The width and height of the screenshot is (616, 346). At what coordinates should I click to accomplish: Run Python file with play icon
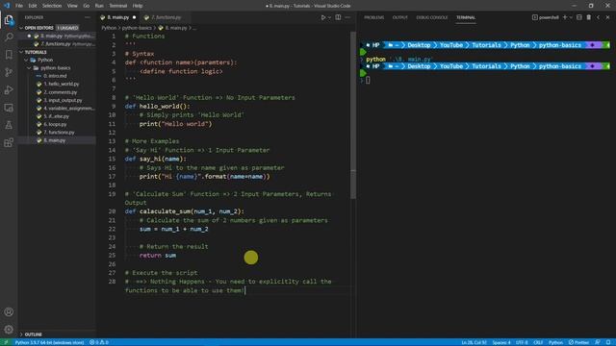tap(323, 17)
